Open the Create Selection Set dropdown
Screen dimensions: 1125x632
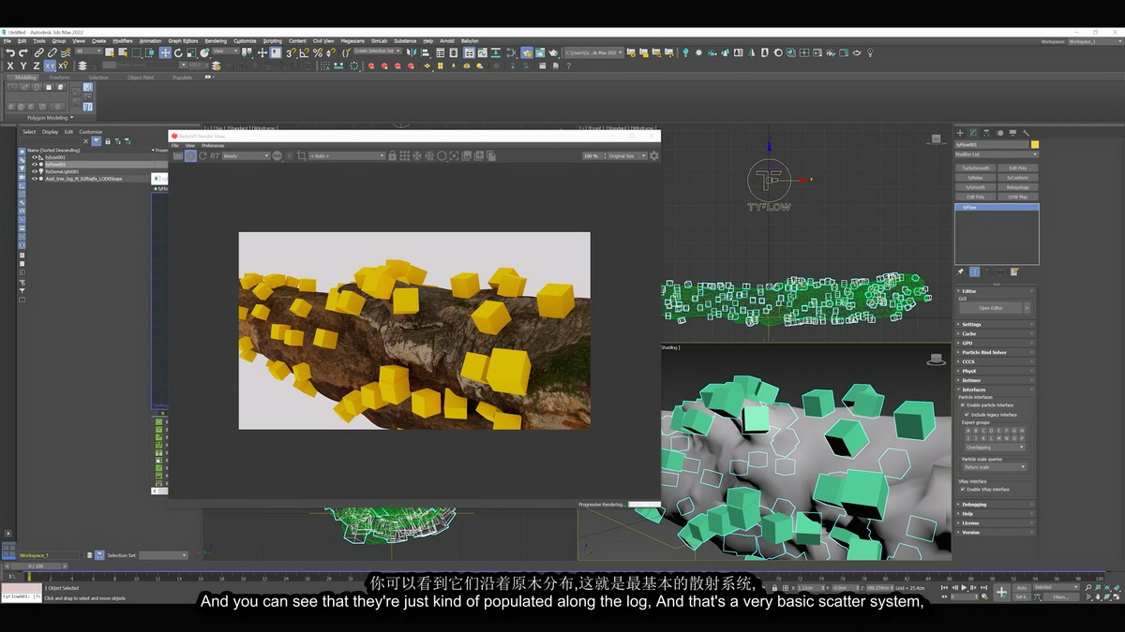coord(378,51)
